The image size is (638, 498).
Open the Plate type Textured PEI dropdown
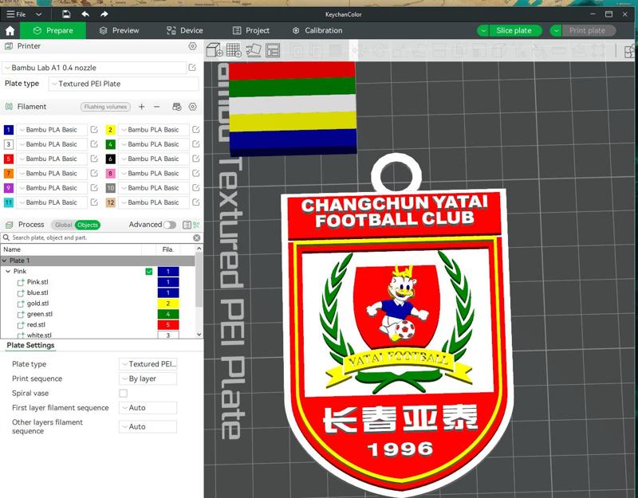coord(124,84)
